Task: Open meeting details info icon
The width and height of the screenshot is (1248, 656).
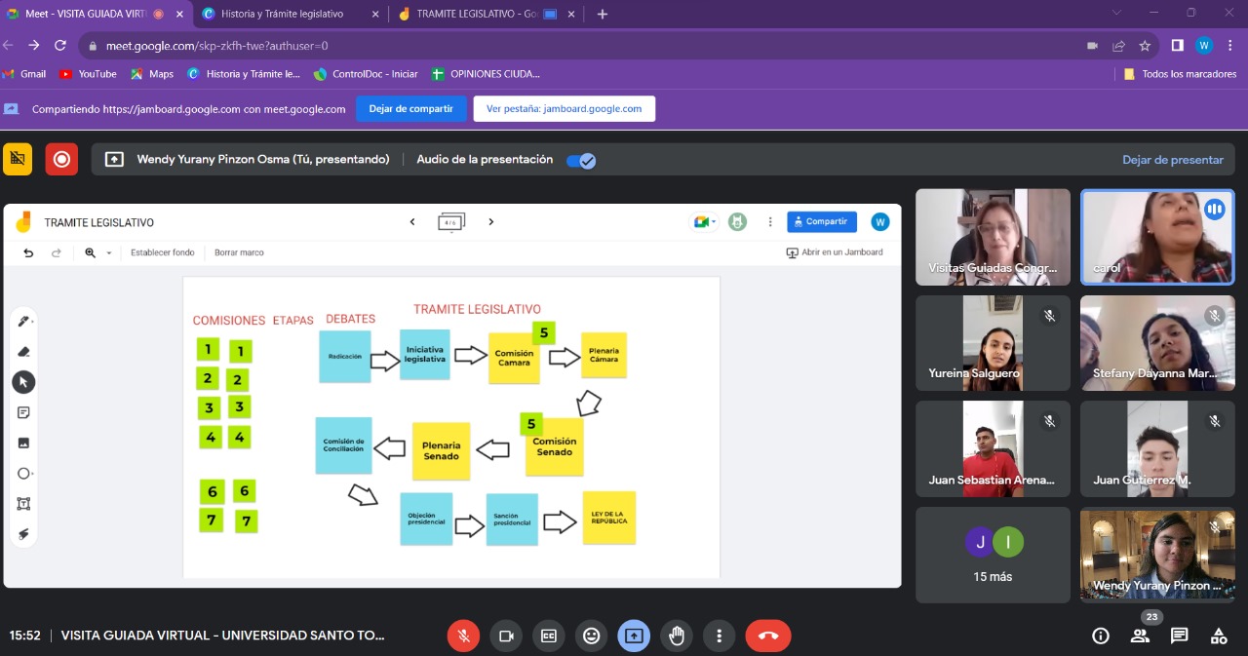Action: (x=1101, y=636)
